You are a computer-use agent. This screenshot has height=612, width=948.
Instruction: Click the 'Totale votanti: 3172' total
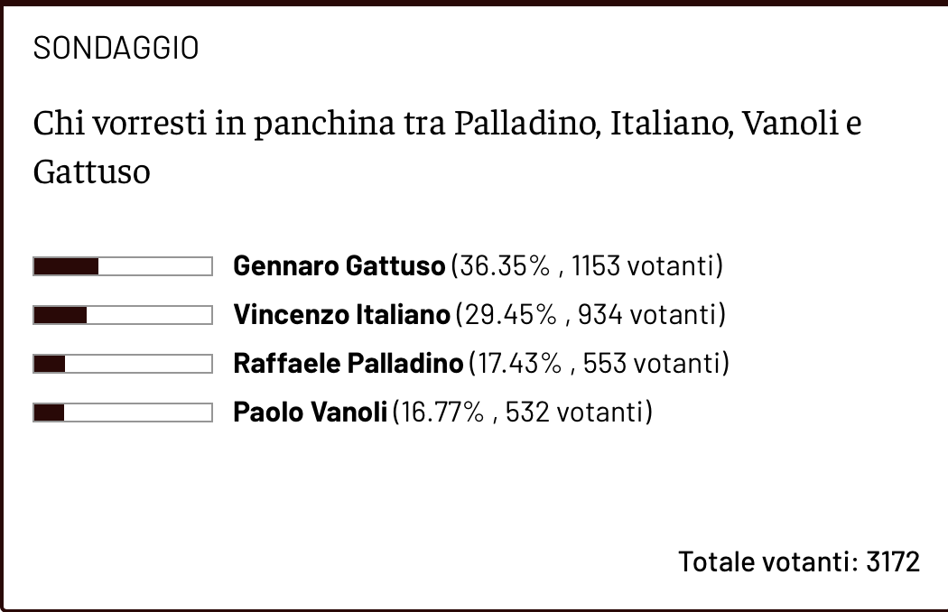799,561
